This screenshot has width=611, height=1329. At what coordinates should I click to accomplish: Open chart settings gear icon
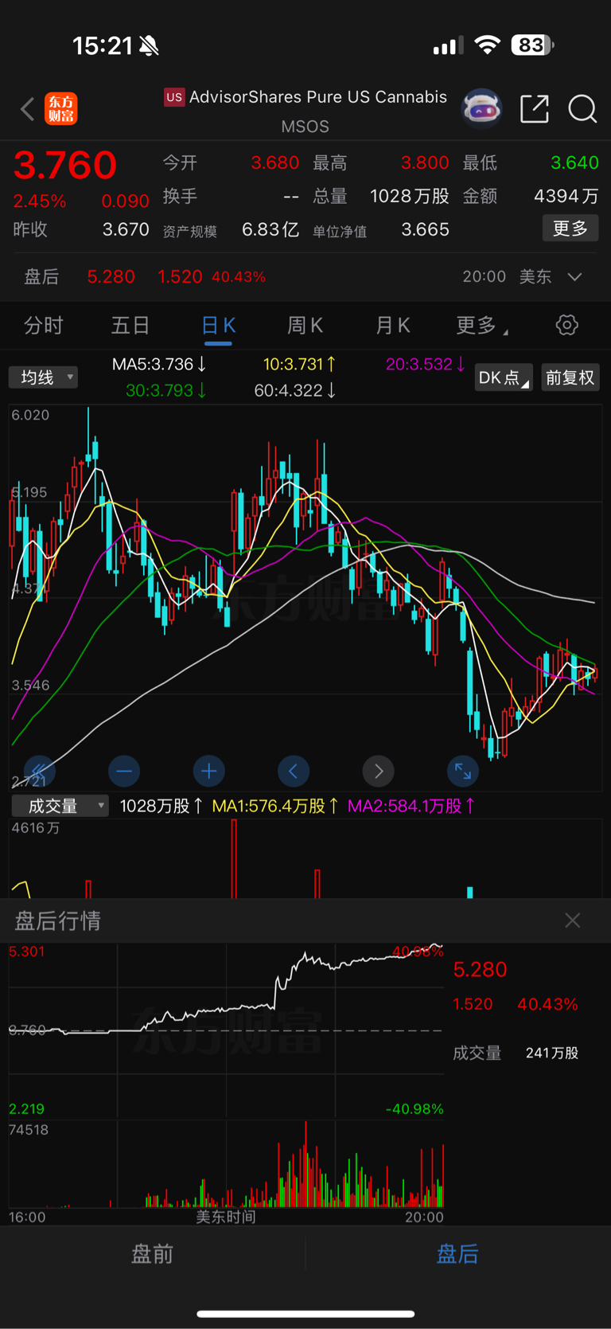pyautogui.click(x=566, y=325)
